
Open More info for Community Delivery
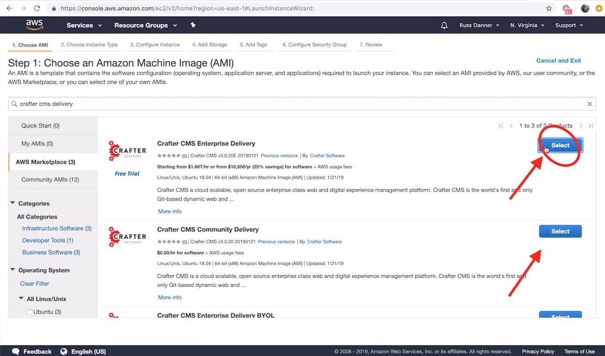170,297
